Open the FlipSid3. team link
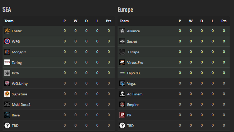Screen dimensions: 234x132 pos(134,73)
